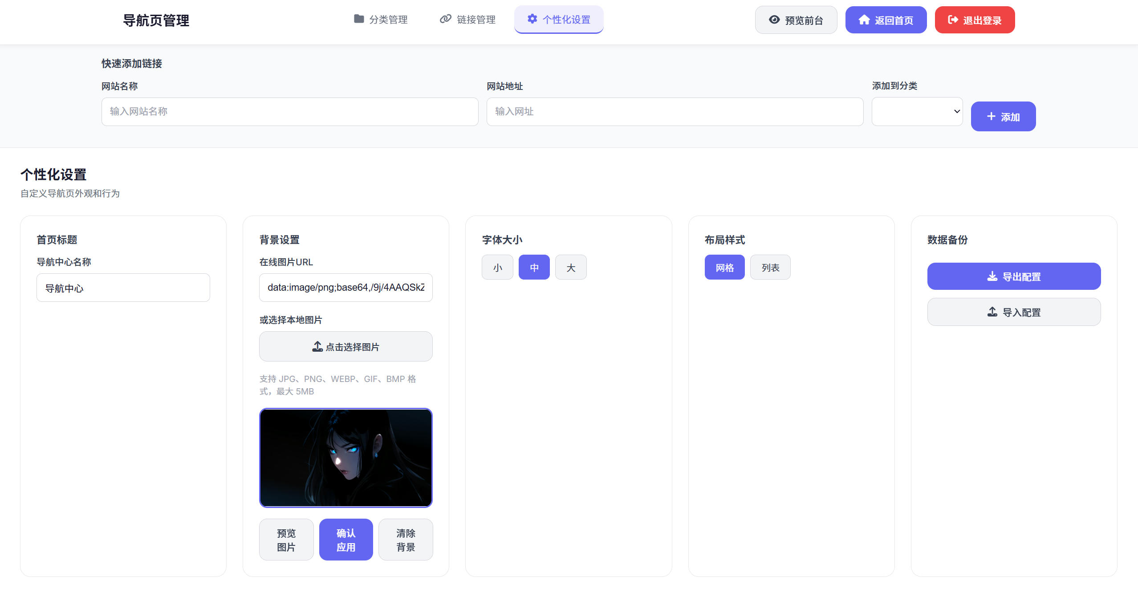Click the 添加 button
Viewport: 1138px width, 597px height.
(1003, 117)
